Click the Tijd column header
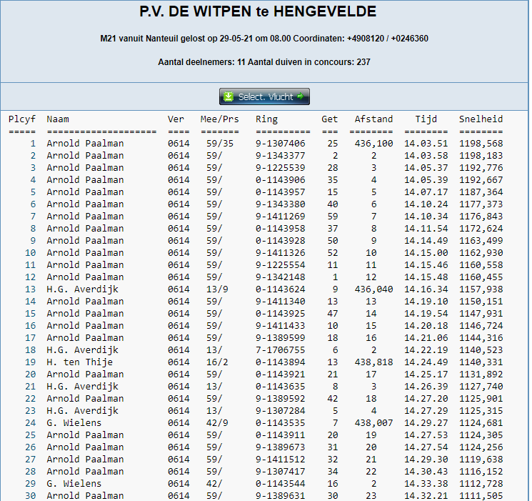 pos(426,119)
